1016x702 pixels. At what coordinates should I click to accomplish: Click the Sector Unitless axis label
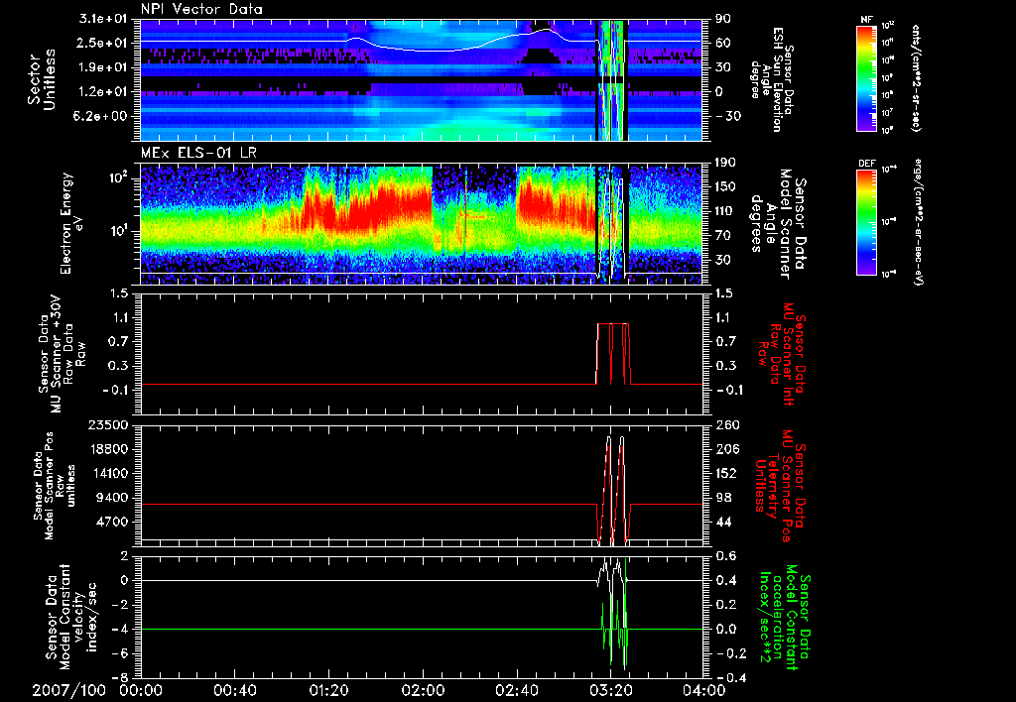tap(42, 79)
